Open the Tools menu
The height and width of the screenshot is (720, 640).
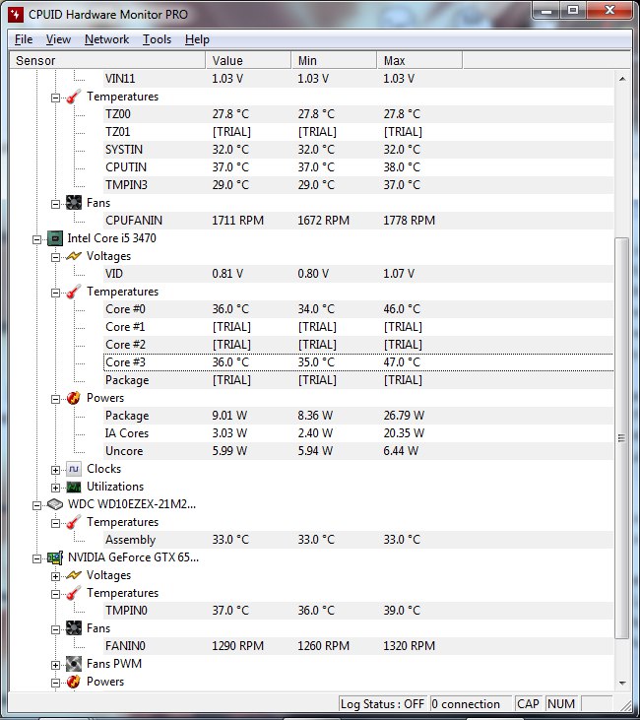[157, 39]
